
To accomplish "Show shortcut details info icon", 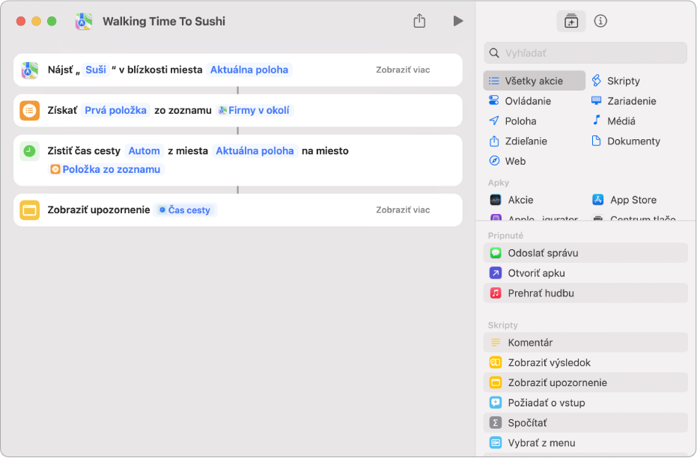I will click(x=600, y=21).
